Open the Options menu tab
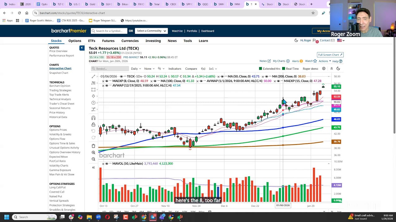Image resolution: width=396 pixels, height=222 pixels. (x=75, y=41)
